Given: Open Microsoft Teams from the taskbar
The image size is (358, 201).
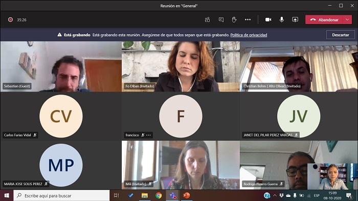Looking at the screenshot, I should point(173,195).
